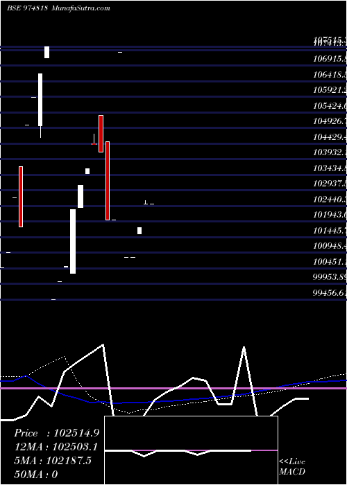Select the long white candle below 106418
Image resolution: width=347 pixels, height=485 pixels.
[40, 100]
